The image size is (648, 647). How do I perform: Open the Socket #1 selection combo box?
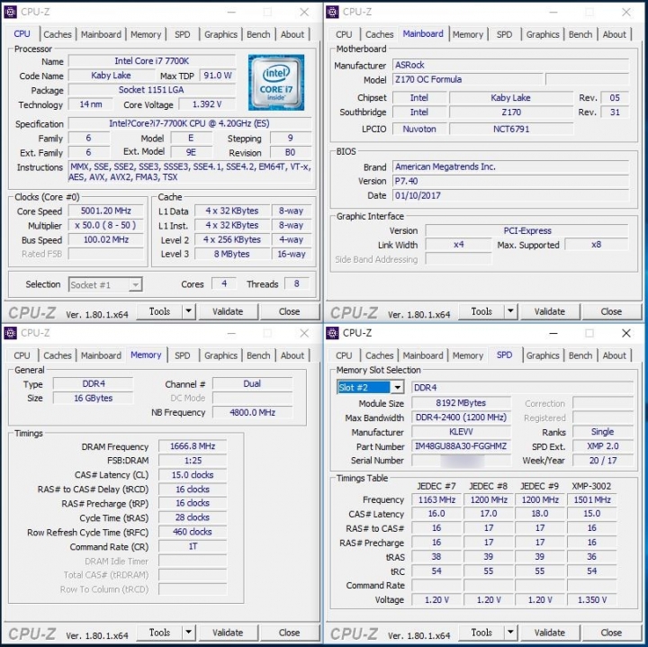pyautogui.click(x=105, y=284)
